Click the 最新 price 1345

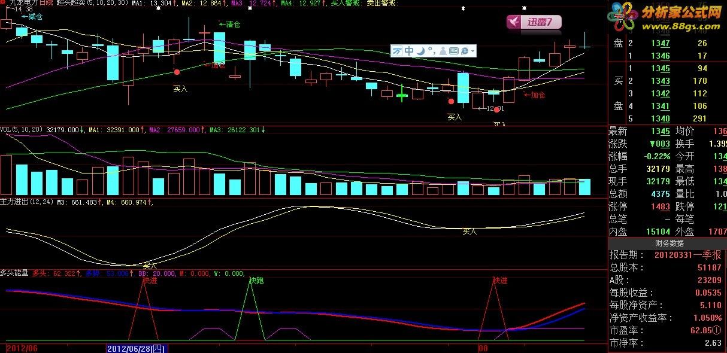pyautogui.click(x=660, y=131)
